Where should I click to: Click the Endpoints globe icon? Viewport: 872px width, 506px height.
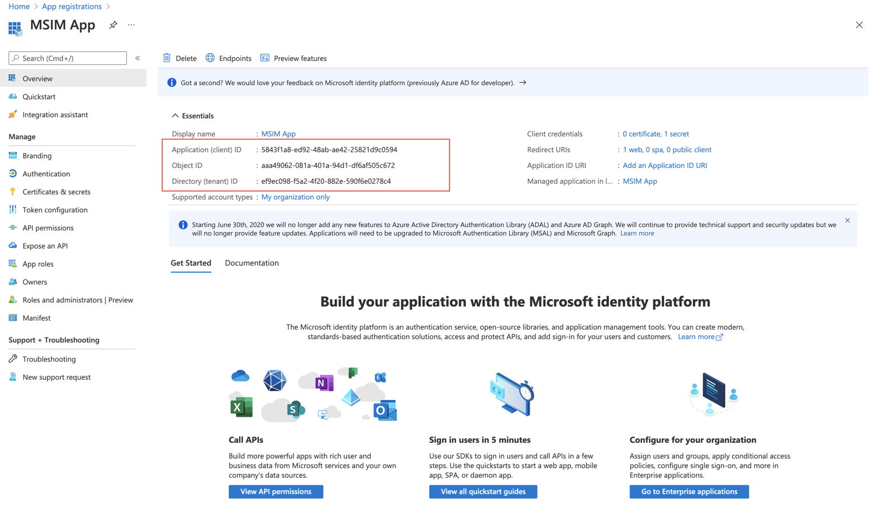point(210,57)
